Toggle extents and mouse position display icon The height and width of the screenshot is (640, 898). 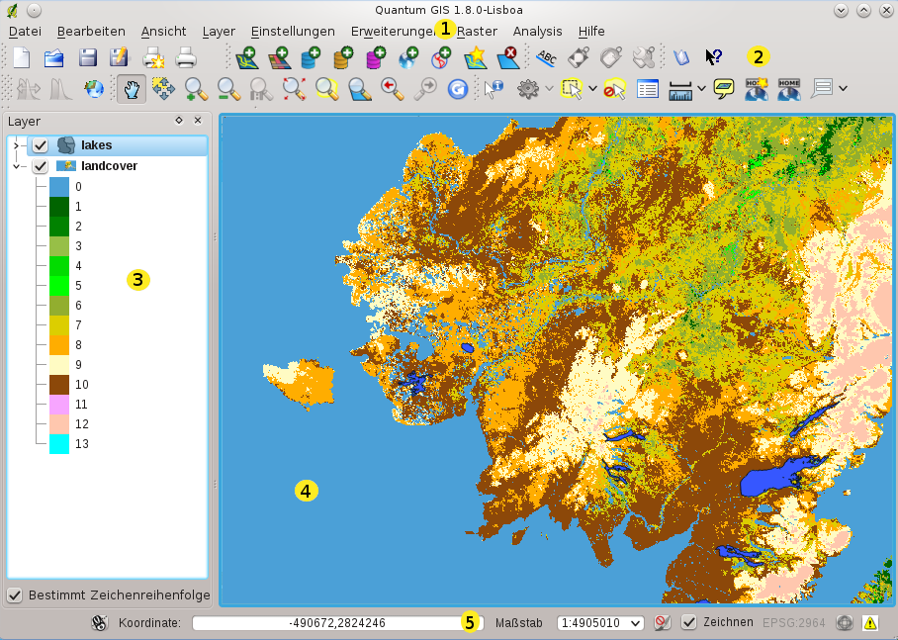[100, 623]
